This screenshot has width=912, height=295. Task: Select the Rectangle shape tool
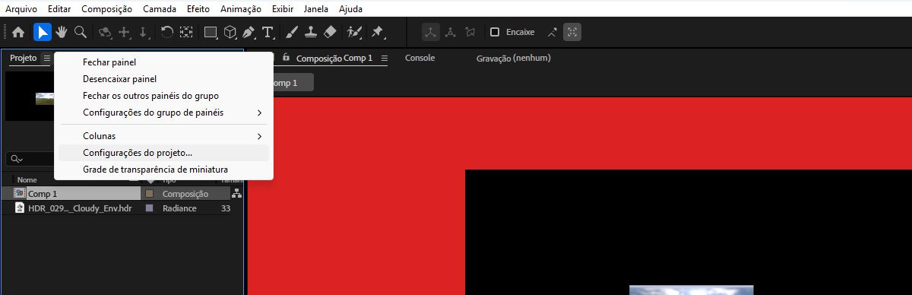tap(211, 33)
